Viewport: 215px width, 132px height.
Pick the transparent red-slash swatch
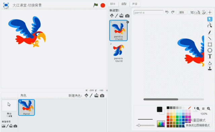[189, 108]
